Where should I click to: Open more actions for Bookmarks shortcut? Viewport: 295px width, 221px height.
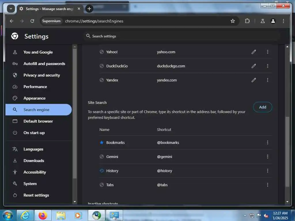tap(268, 142)
